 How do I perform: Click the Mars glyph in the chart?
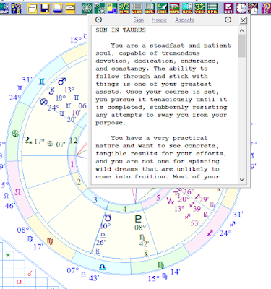[x=62, y=82]
